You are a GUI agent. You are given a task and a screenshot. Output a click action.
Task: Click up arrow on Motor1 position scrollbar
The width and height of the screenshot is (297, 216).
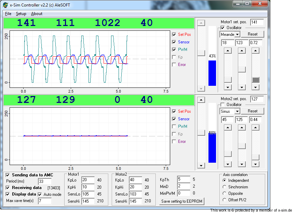[201, 23]
